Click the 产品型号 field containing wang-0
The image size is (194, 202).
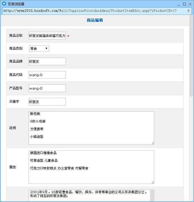click(47, 88)
